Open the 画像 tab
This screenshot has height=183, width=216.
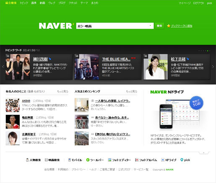click(x=34, y=3)
